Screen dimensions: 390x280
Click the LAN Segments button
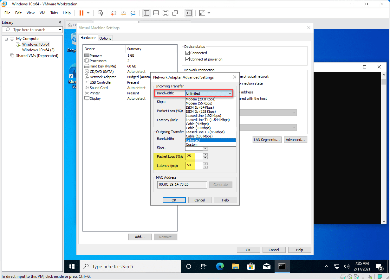pyautogui.click(x=267, y=140)
